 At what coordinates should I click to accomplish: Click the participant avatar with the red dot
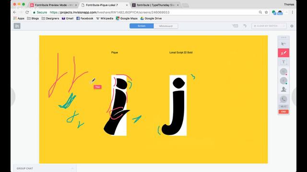point(283,72)
